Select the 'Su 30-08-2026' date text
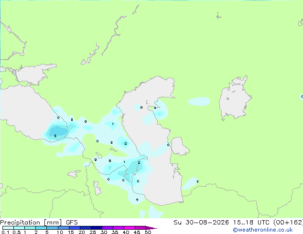 point(201,223)
